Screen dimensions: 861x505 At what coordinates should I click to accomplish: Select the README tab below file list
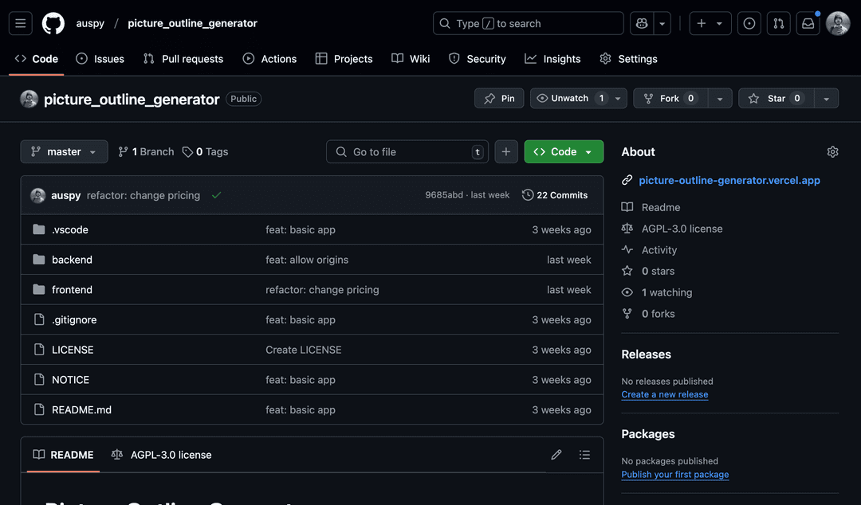coord(63,455)
